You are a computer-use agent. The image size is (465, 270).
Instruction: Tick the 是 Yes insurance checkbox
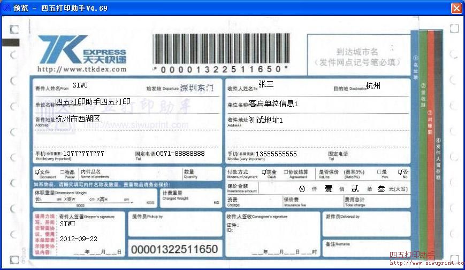click(x=378, y=172)
